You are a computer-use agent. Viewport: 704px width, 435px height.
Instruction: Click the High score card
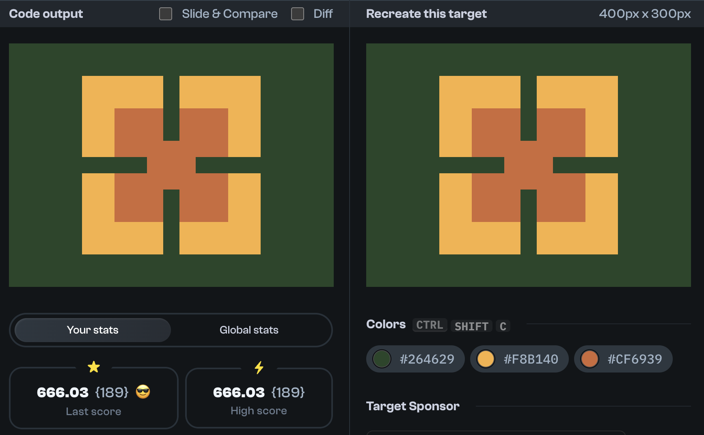pyautogui.click(x=259, y=398)
